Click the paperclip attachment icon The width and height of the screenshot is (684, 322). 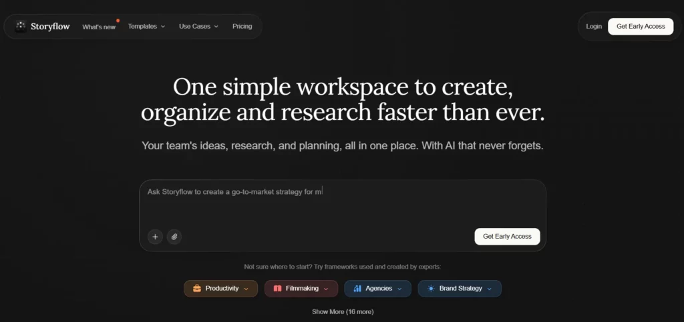(x=174, y=237)
